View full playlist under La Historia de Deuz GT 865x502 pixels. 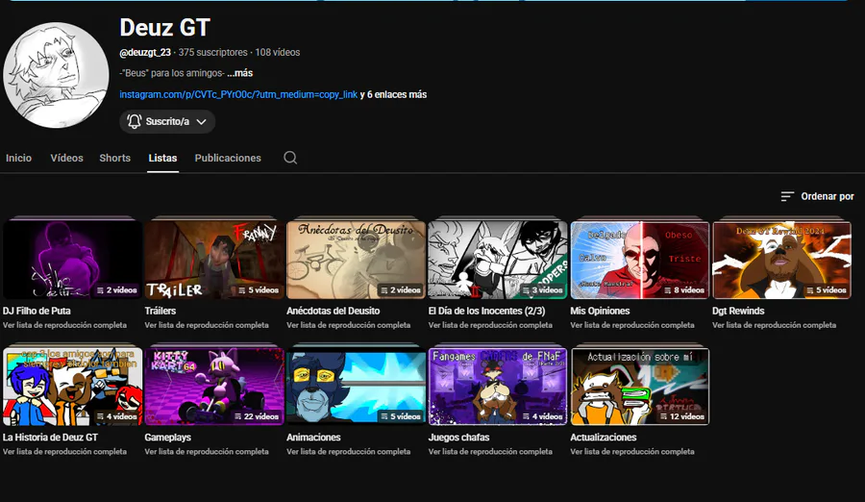point(64,452)
